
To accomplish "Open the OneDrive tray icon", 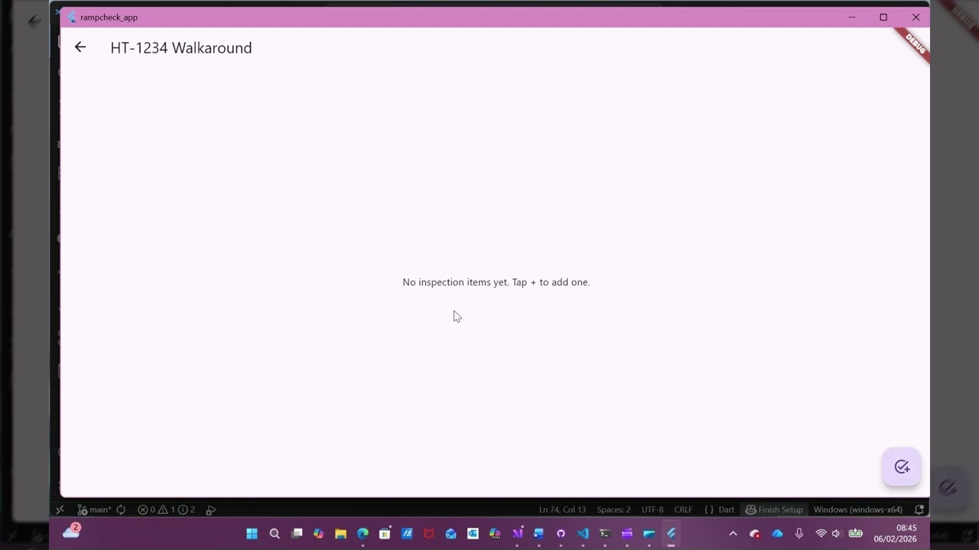I will click(777, 533).
